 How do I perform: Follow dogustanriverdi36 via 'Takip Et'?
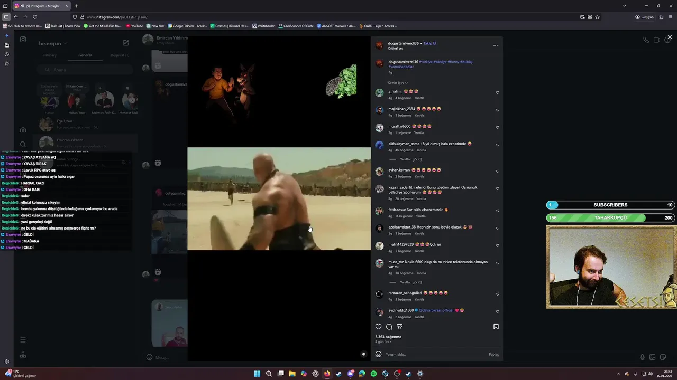pyautogui.click(x=429, y=43)
